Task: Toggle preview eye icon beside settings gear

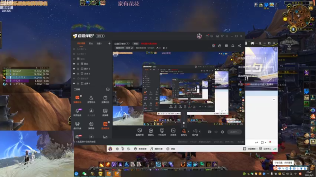Action: pyautogui.click(x=216, y=132)
